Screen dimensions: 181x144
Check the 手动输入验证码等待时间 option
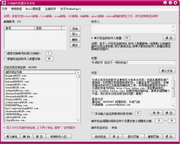93,114
